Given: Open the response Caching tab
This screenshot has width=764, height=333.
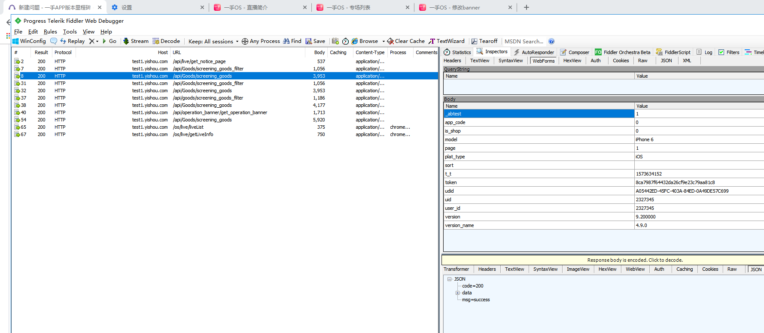Looking at the screenshot, I should (x=685, y=269).
